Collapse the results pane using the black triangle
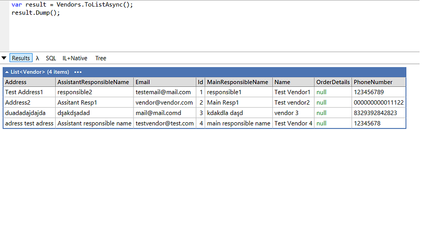Screen dimensions: 445x250 (4, 58)
